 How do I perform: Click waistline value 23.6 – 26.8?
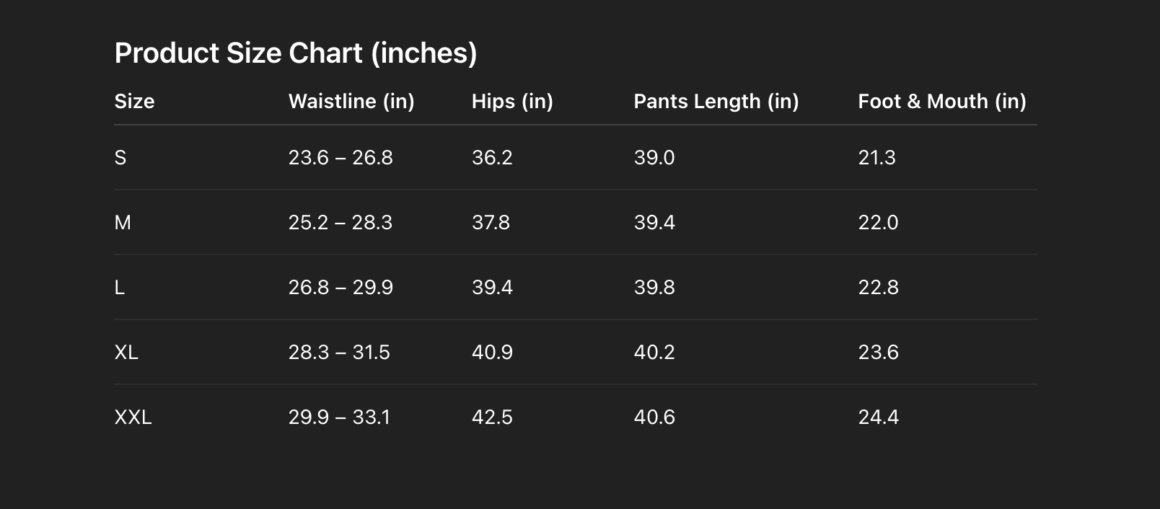(340, 158)
